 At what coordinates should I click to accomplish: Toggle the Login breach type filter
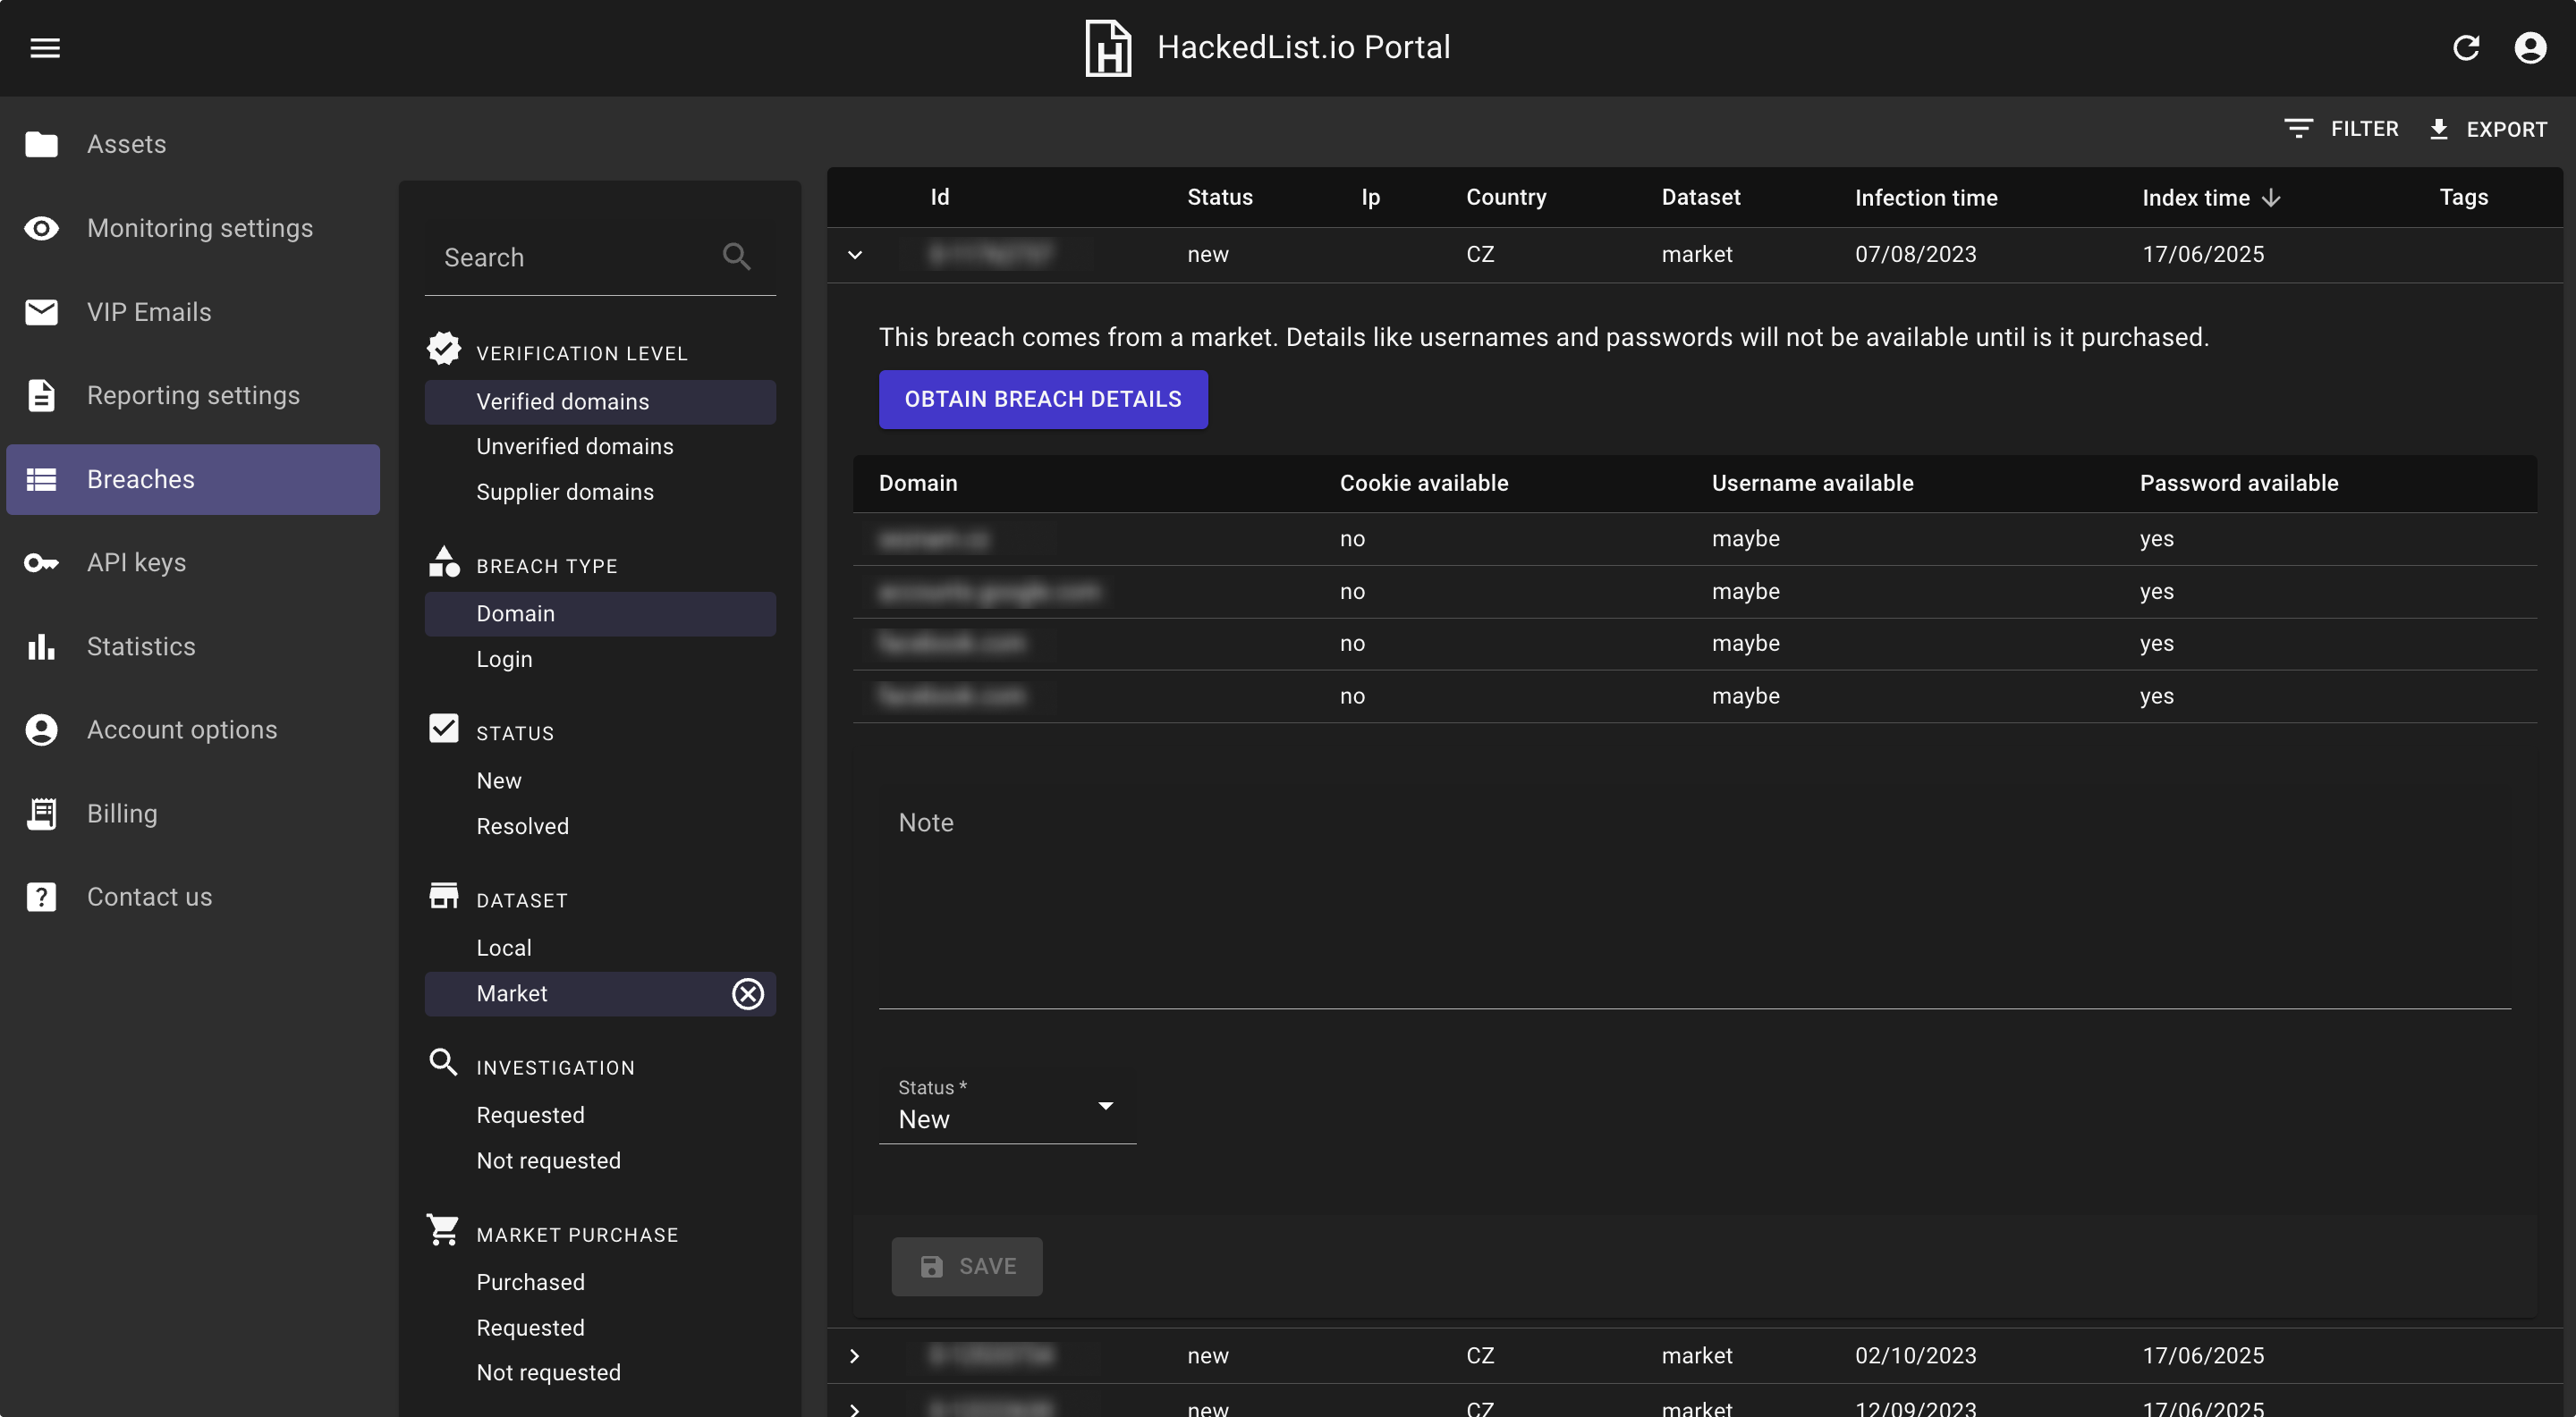pyautogui.click(x=504, y=660)
